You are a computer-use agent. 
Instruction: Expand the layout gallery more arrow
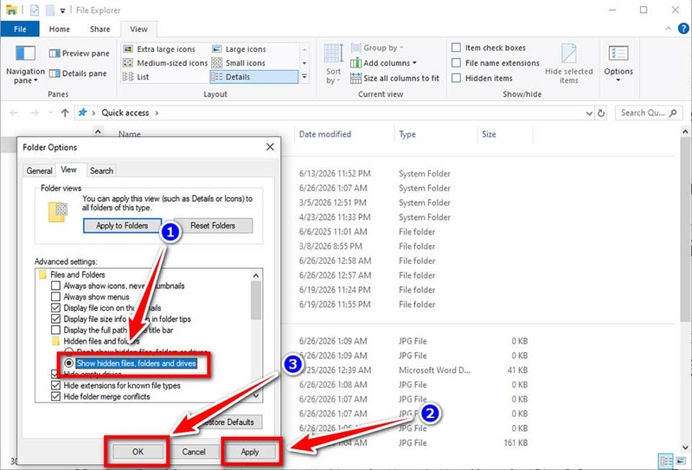(x=304, y=77)
